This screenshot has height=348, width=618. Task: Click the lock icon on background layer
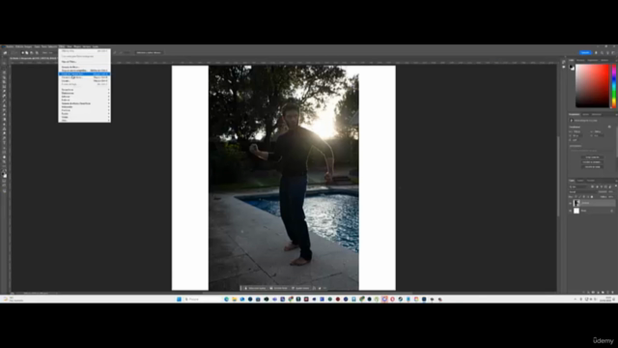pos(611,211)
